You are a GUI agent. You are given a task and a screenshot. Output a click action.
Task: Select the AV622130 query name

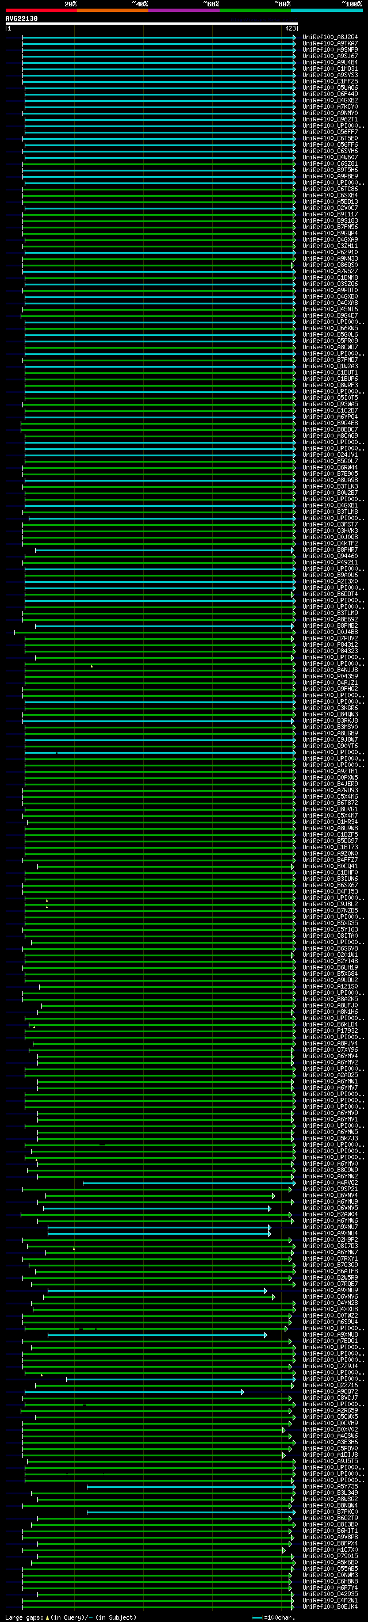[x=21, y=18]
